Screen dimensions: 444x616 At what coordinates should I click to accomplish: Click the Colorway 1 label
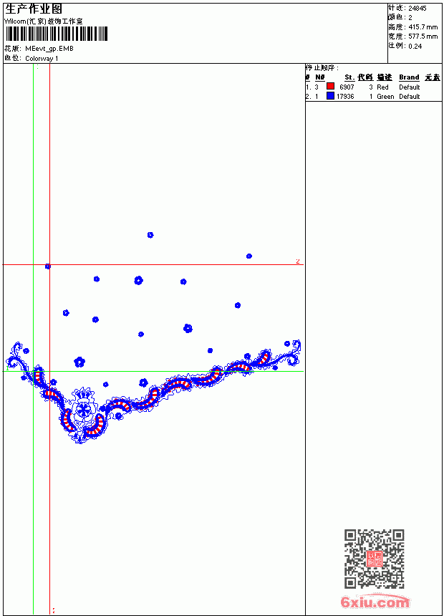(x=42, y=59)
